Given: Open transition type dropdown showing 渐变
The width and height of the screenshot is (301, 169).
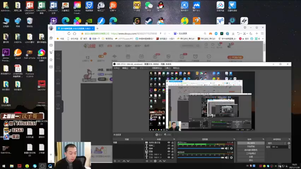Looking at the screenshot, I should tap(277, 143).
